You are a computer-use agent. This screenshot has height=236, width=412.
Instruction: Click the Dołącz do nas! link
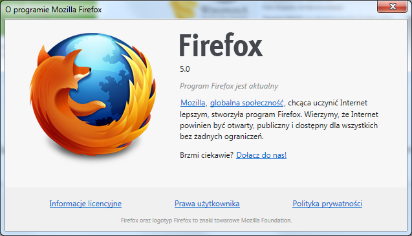tap(261, 155)
